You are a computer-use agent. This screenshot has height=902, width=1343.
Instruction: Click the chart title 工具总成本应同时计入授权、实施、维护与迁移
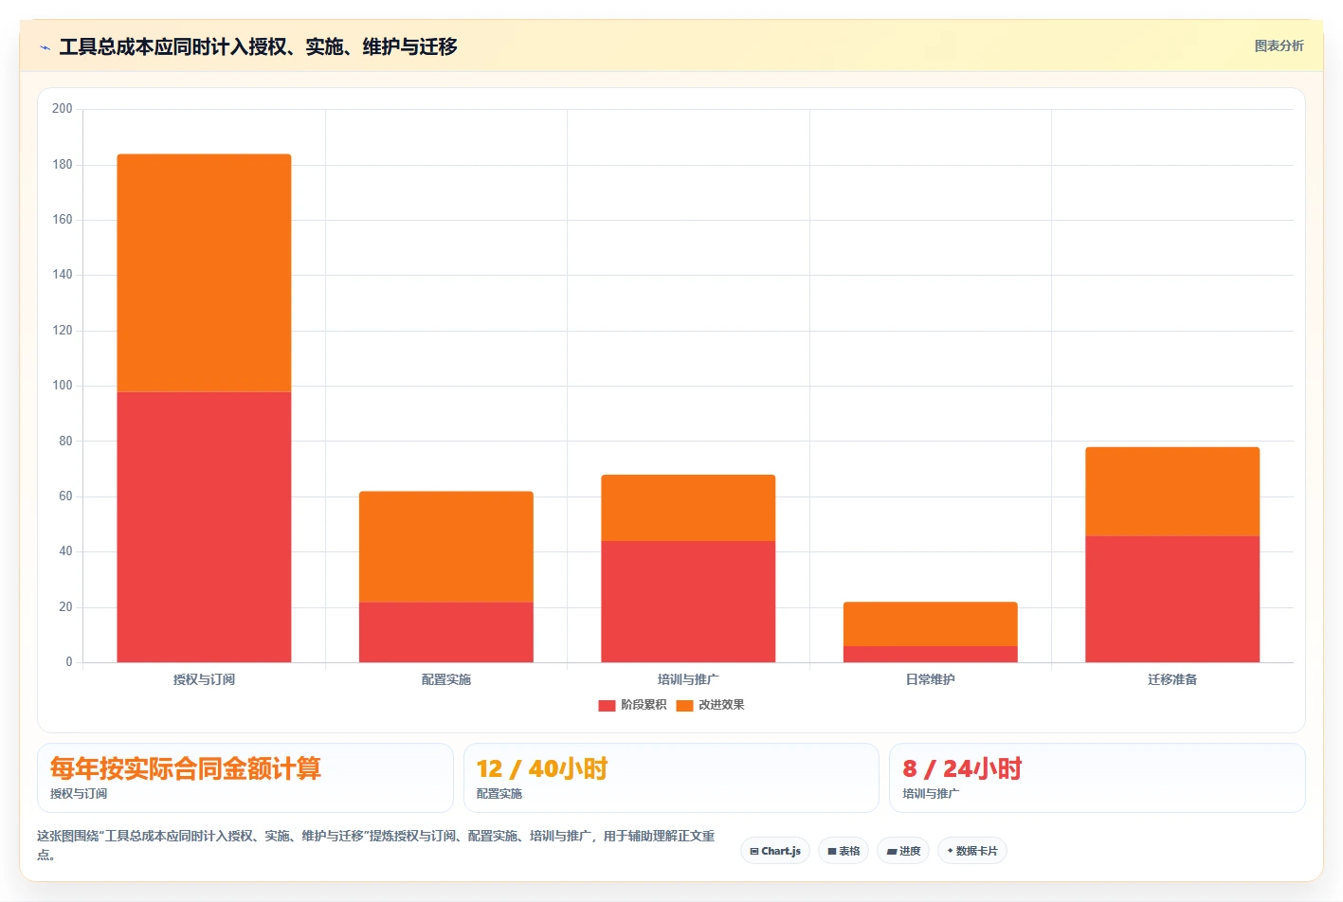click(258, 46)
